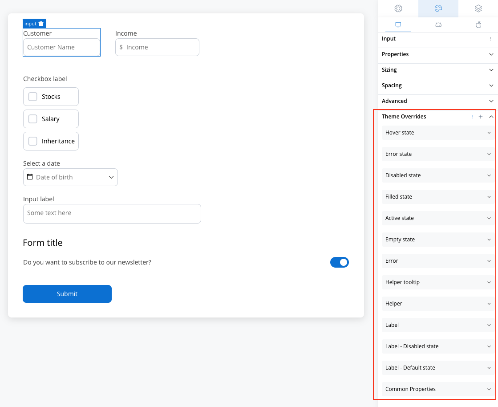
Task: Expand Active state override
Action: [438, 218]
